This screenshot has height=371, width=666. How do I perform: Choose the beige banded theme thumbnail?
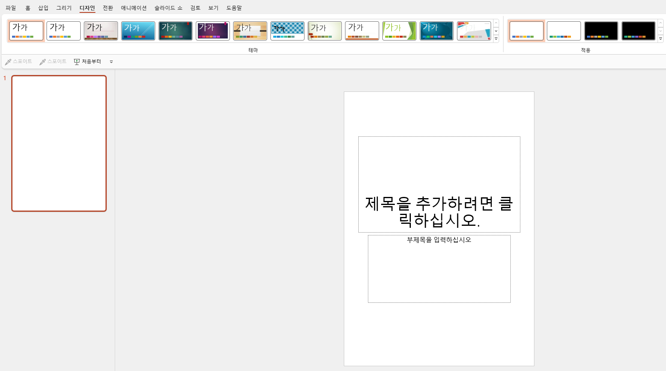pyautogui.click(x=250, y=30)
